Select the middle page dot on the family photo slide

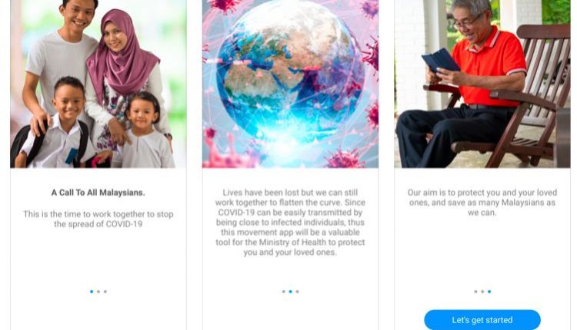98,292
